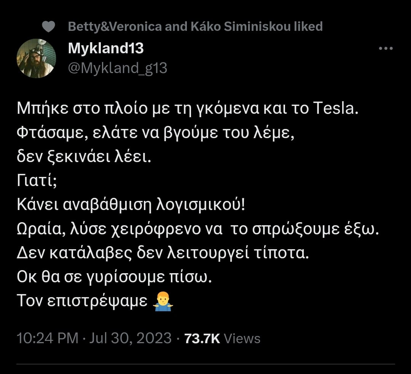Open the Mykland13 display name link

click(106, 48)
